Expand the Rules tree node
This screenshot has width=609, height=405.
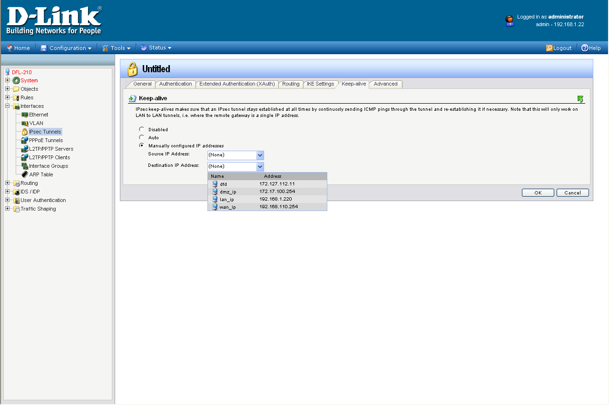pos(8,97)
